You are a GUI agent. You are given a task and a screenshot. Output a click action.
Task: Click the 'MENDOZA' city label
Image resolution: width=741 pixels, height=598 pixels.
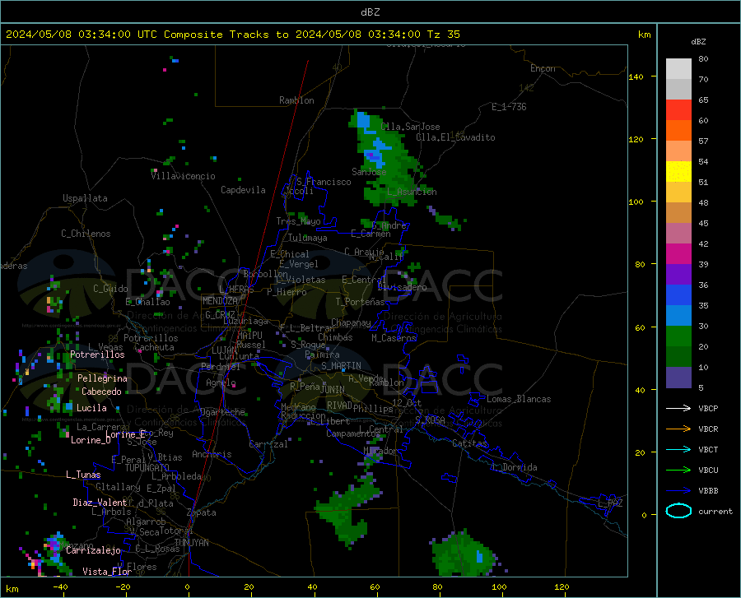pyautogui.click(x=220, y=301)
